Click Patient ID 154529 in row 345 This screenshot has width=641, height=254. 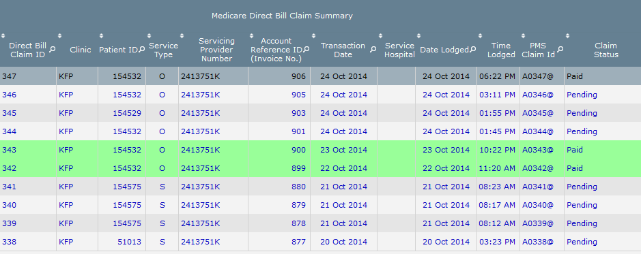tap(127, 113)
